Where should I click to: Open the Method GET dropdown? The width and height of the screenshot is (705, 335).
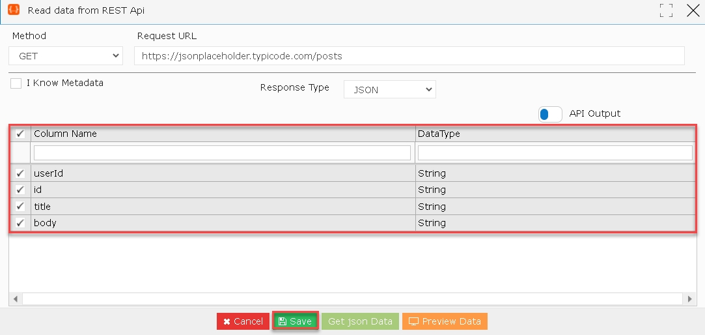[x=66, y=56]
